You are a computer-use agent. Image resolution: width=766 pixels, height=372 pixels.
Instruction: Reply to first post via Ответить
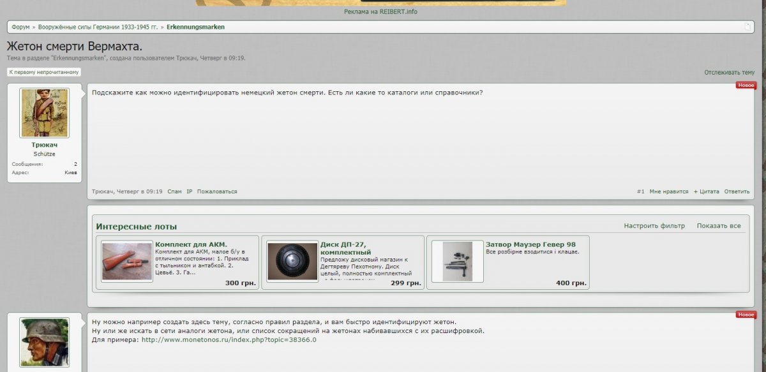(x=737, y=191)
